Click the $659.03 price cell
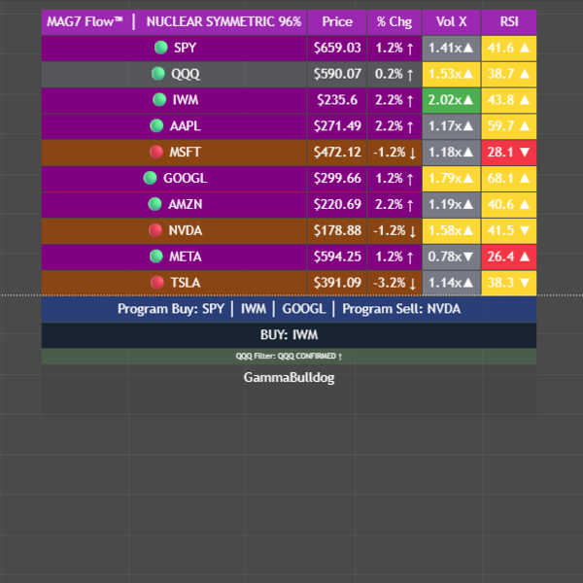The width and height of the screenshot is (583, 583). click(337, 48)
